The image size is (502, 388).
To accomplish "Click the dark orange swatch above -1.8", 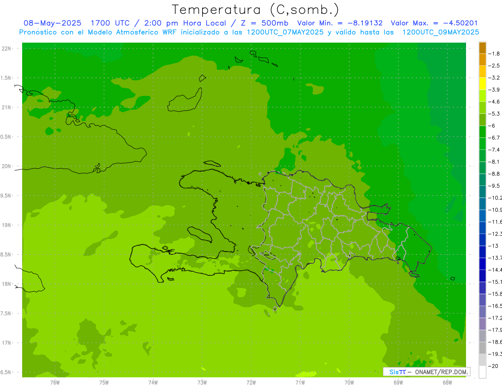I will 482,48.
